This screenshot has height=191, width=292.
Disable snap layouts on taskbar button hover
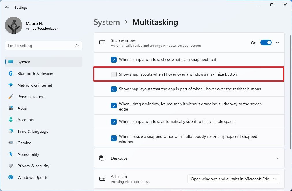click(114, 89)
